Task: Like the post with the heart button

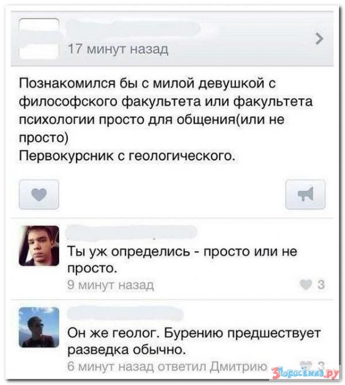Action: click(x=39, y=195)
